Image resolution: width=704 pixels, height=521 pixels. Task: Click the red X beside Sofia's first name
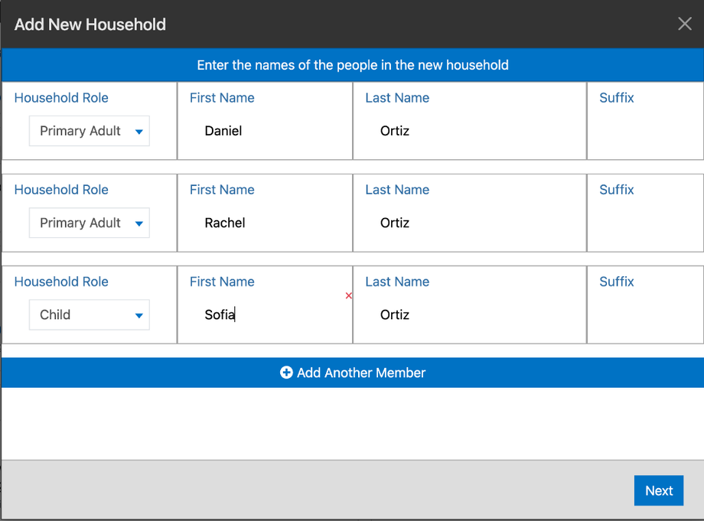[348, 295]
